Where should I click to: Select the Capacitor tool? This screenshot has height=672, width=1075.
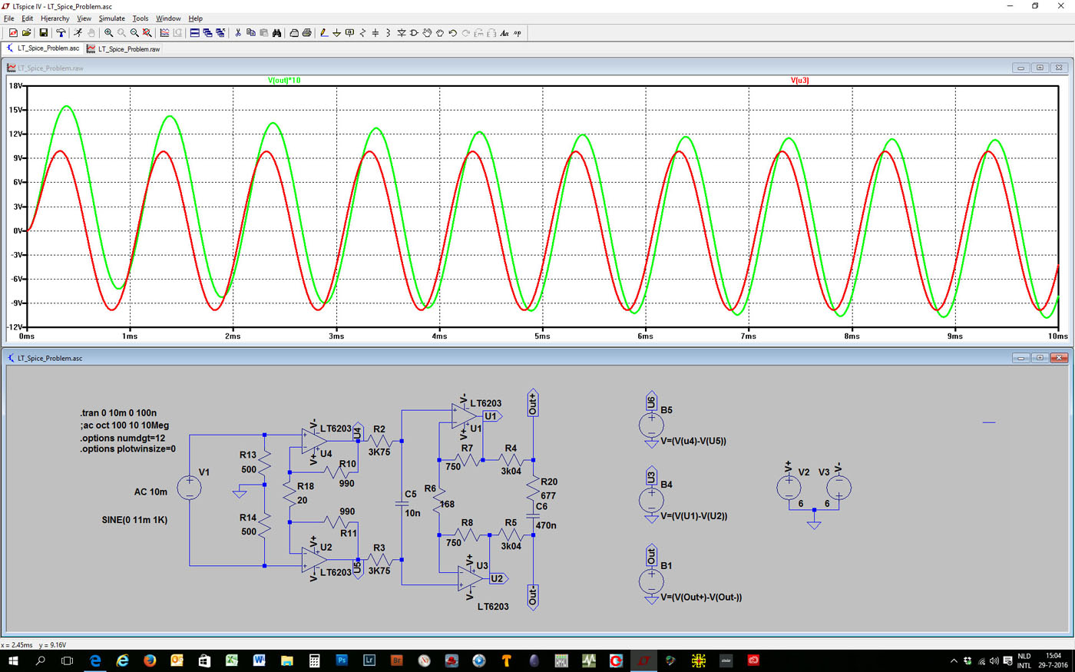pyautogui.click(x=375, y=33)
